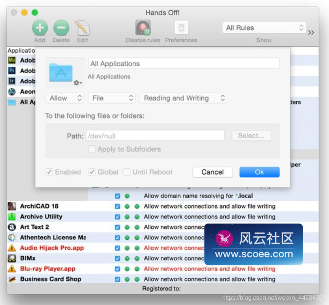Screen dimensions: 329x305
Task: Click second green dot for Business Card Shop
Action: [x=137, y=279]
